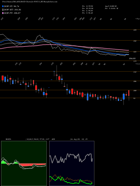Click the 104.05 price label on EMA chart
This screenshot has width=140, height=186.
pyautogui.click(x=132, y=59)
